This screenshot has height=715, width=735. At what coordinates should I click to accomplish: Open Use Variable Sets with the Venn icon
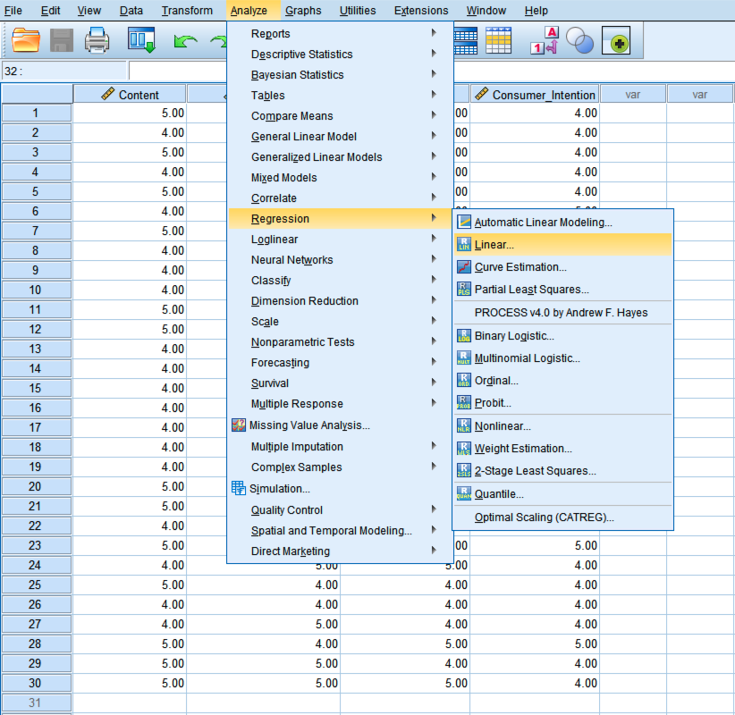click(x=581, y=40)
